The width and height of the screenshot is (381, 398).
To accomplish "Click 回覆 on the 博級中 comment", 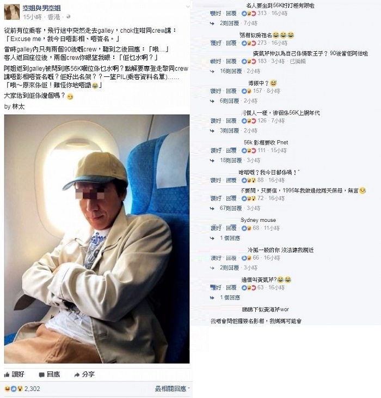I will coord(231,91).
